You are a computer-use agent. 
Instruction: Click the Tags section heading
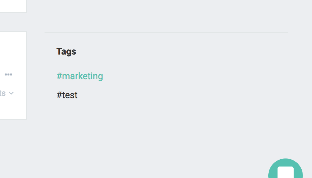(66, 51)
